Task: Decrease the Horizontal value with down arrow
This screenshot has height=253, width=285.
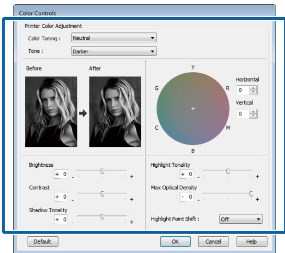Action: pos(253,92)
